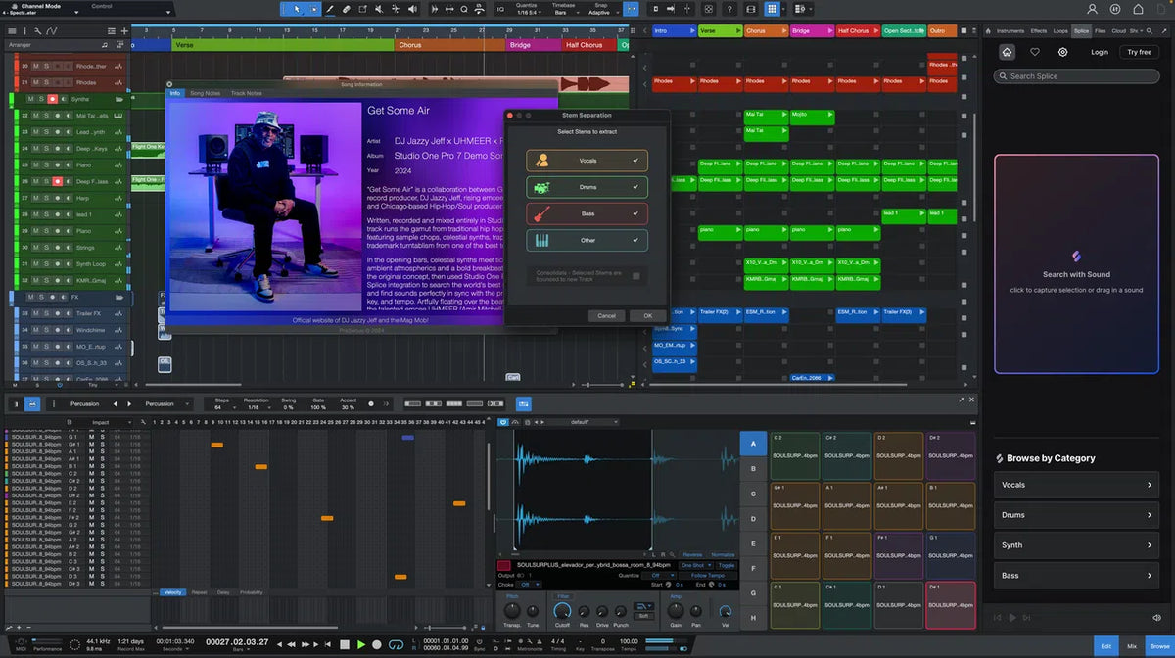Mute the Rhodes track

(x=33, y=82)
